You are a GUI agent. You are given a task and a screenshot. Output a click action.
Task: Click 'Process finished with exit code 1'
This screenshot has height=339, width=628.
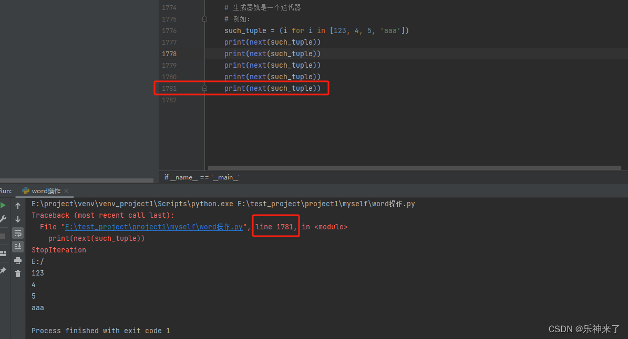pos(101,331)
